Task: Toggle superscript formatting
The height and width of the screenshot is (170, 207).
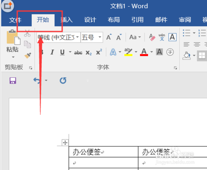Action: click(x=99, y=52)
